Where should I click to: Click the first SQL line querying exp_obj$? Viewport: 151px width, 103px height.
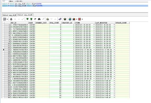(x=22, y=4)
